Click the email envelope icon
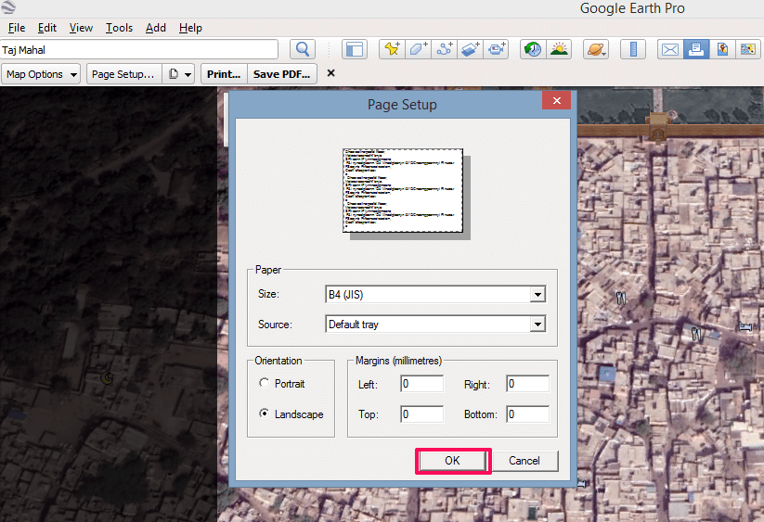 [x=669, y=49]
